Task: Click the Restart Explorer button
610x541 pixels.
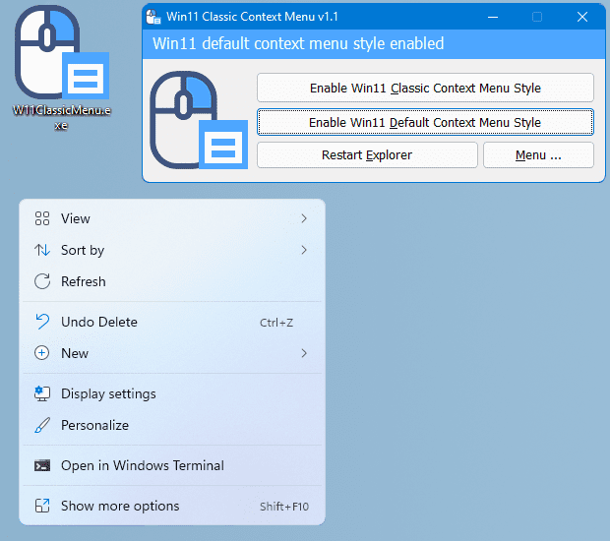Action: pos(367,155)
